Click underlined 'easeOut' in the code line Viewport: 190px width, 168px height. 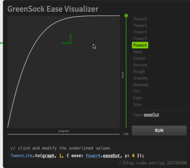111,156
